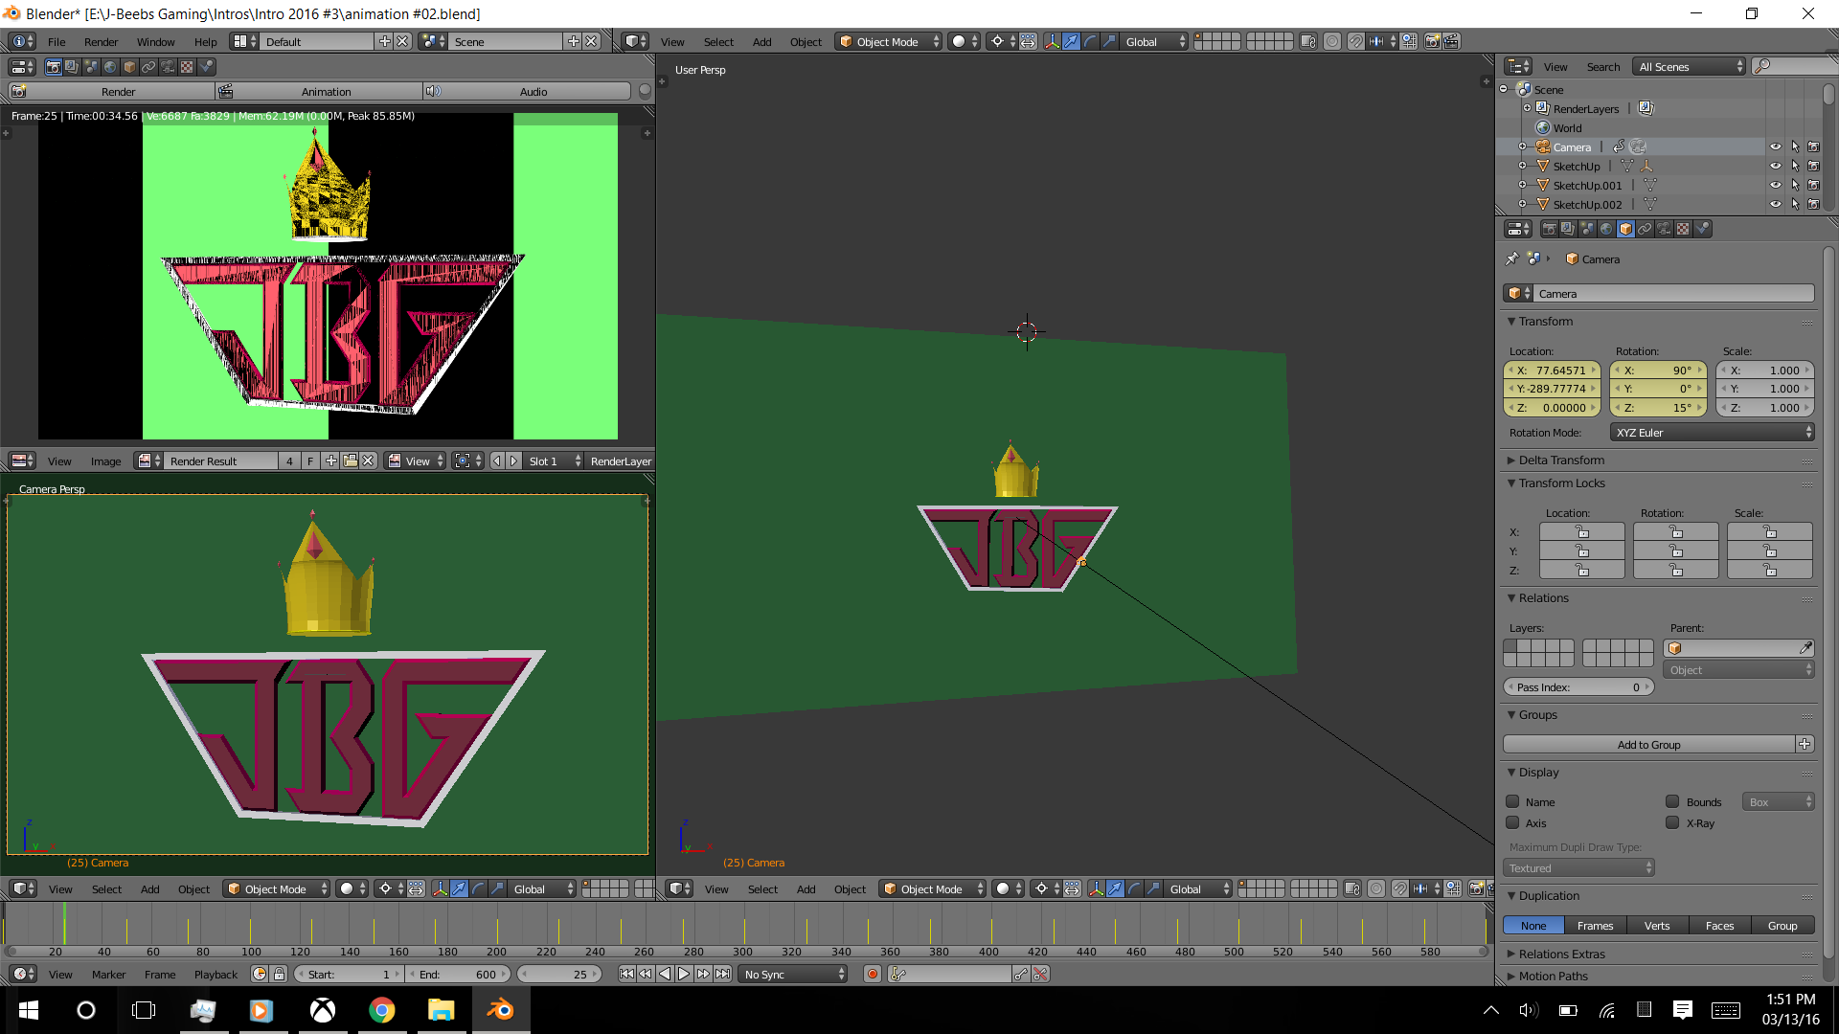
Task: Open timeline Playback menu
Action: tap(216, 974)
